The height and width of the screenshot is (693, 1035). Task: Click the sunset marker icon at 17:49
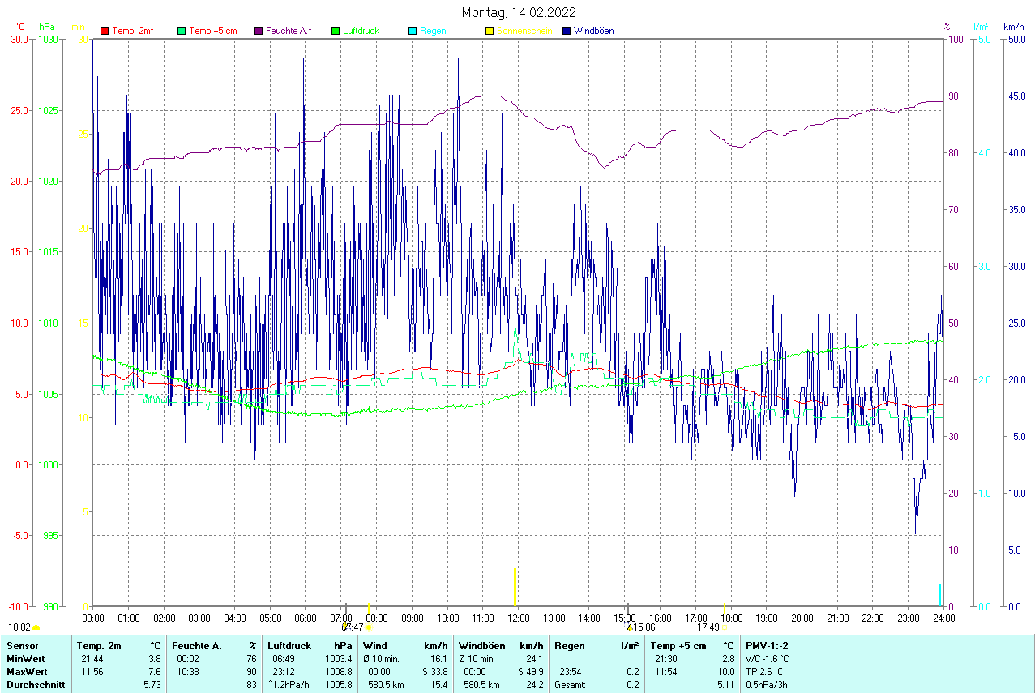point(725,627)
